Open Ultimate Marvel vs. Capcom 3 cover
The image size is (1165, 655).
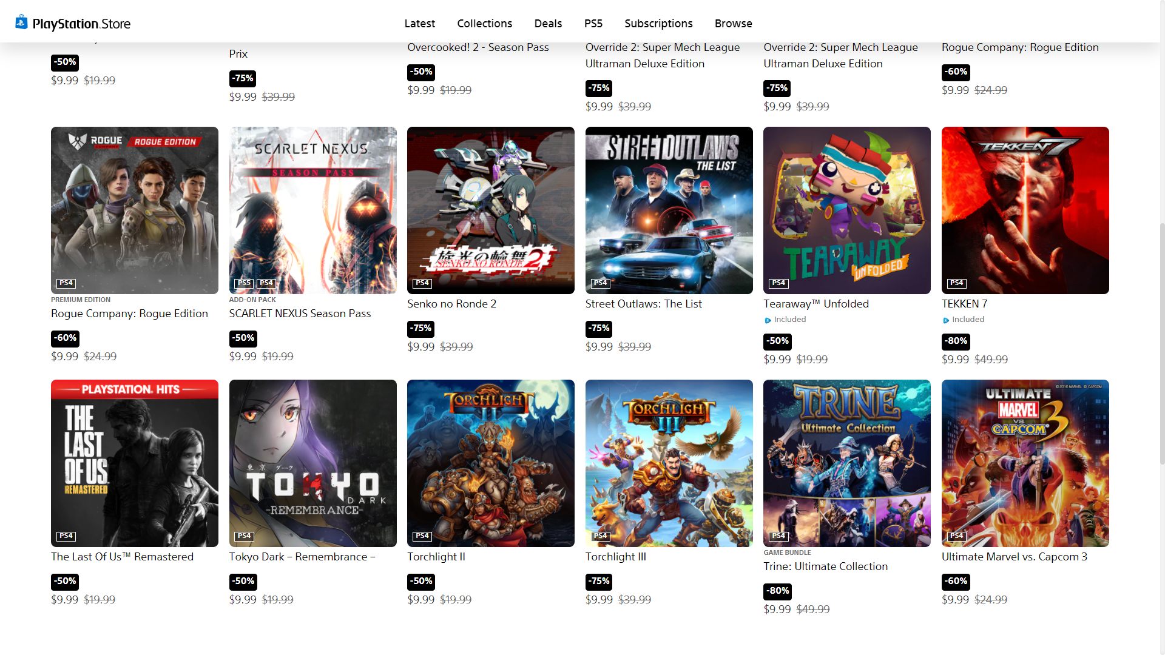[x=1025, y=463]
